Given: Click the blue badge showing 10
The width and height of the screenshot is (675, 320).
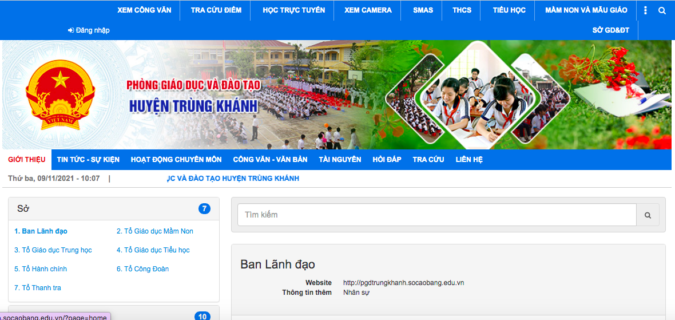Looking at the screenshot, I should (201, 316).
